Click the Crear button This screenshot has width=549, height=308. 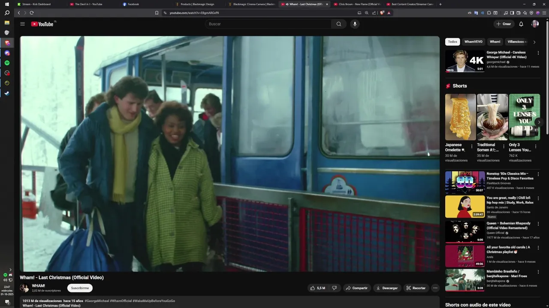(x=504, y=24)
